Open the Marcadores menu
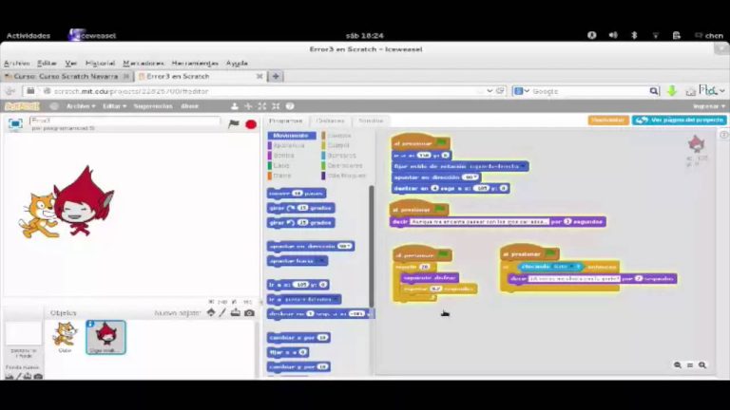 (144, 64)
